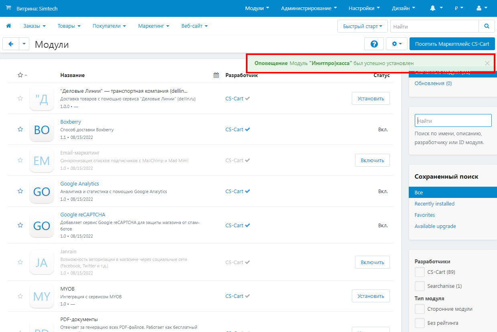Enable the Сторонние модули checkbox
The image size is (497, 332).
tap(420, 309)
